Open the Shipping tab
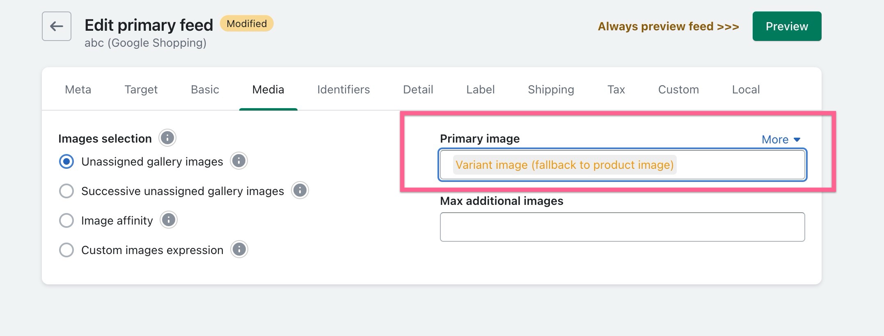The height and width of the screenshot is (336, 884). pos(551,89)
